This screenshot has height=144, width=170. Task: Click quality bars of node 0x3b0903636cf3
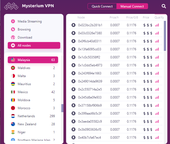(157, 129)
